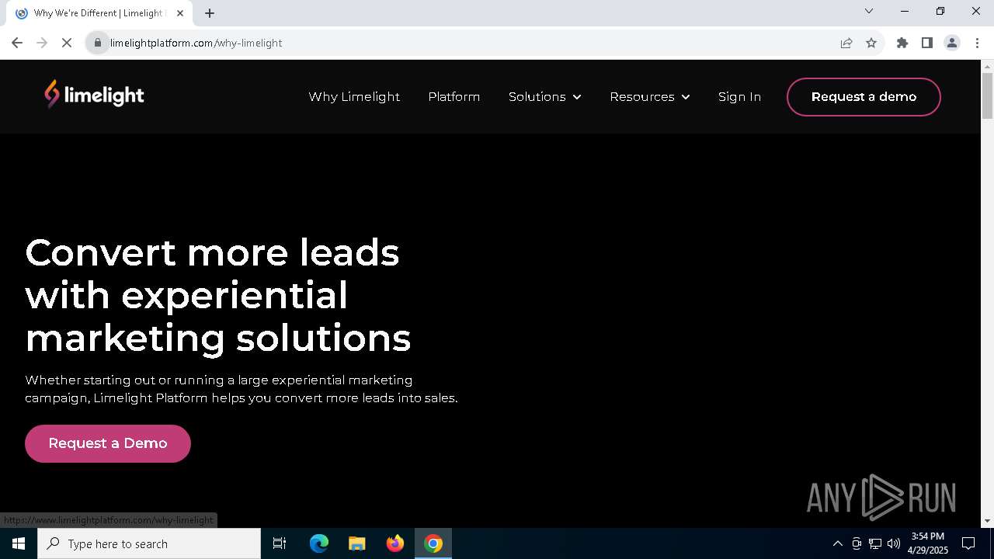
Task: Click the heading Convert more leads
Action: [x=218, y=295]
